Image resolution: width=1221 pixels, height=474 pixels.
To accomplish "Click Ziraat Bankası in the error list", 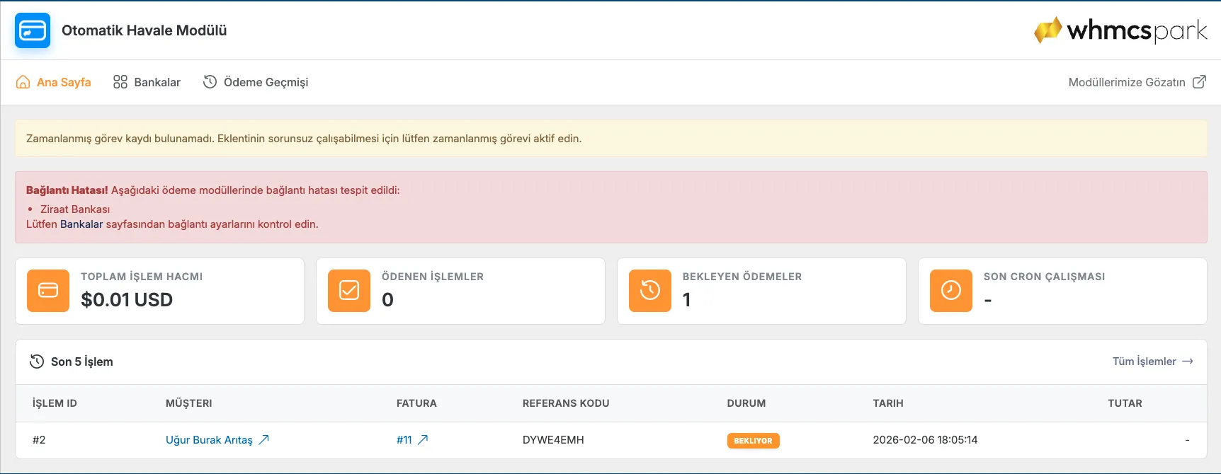I will (75, 209).
